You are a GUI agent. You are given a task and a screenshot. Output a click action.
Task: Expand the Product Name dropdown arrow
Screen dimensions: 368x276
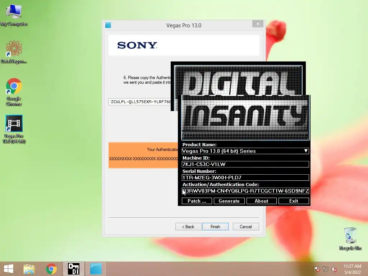(306, 151)
